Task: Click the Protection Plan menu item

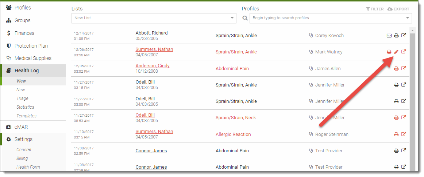Action: point(31,46)
